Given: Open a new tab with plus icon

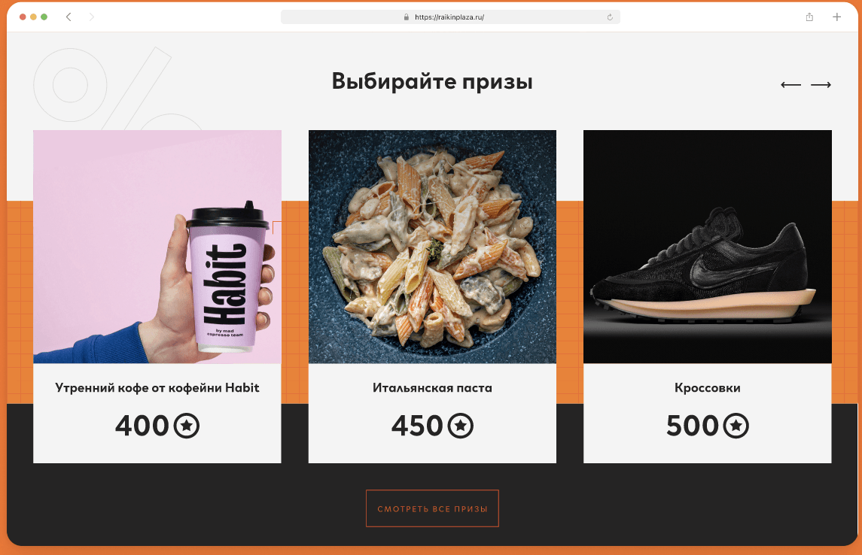Looking at the screenshot, I should coord(836,17).
